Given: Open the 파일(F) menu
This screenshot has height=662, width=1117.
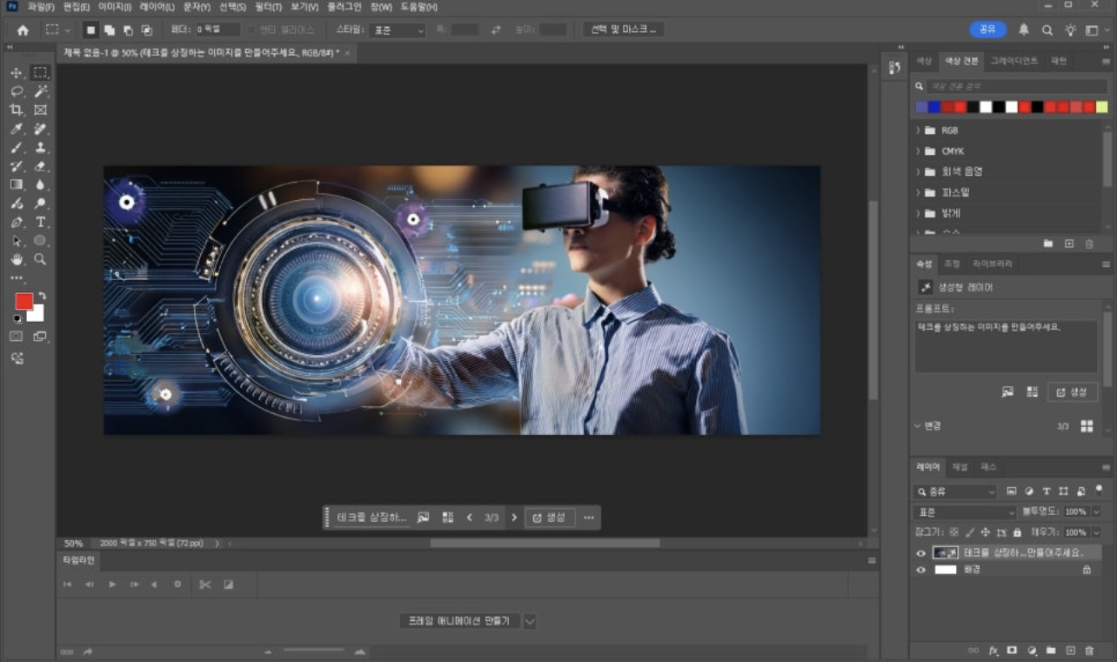Looking at the screenshot, I should tap(41, 7).
